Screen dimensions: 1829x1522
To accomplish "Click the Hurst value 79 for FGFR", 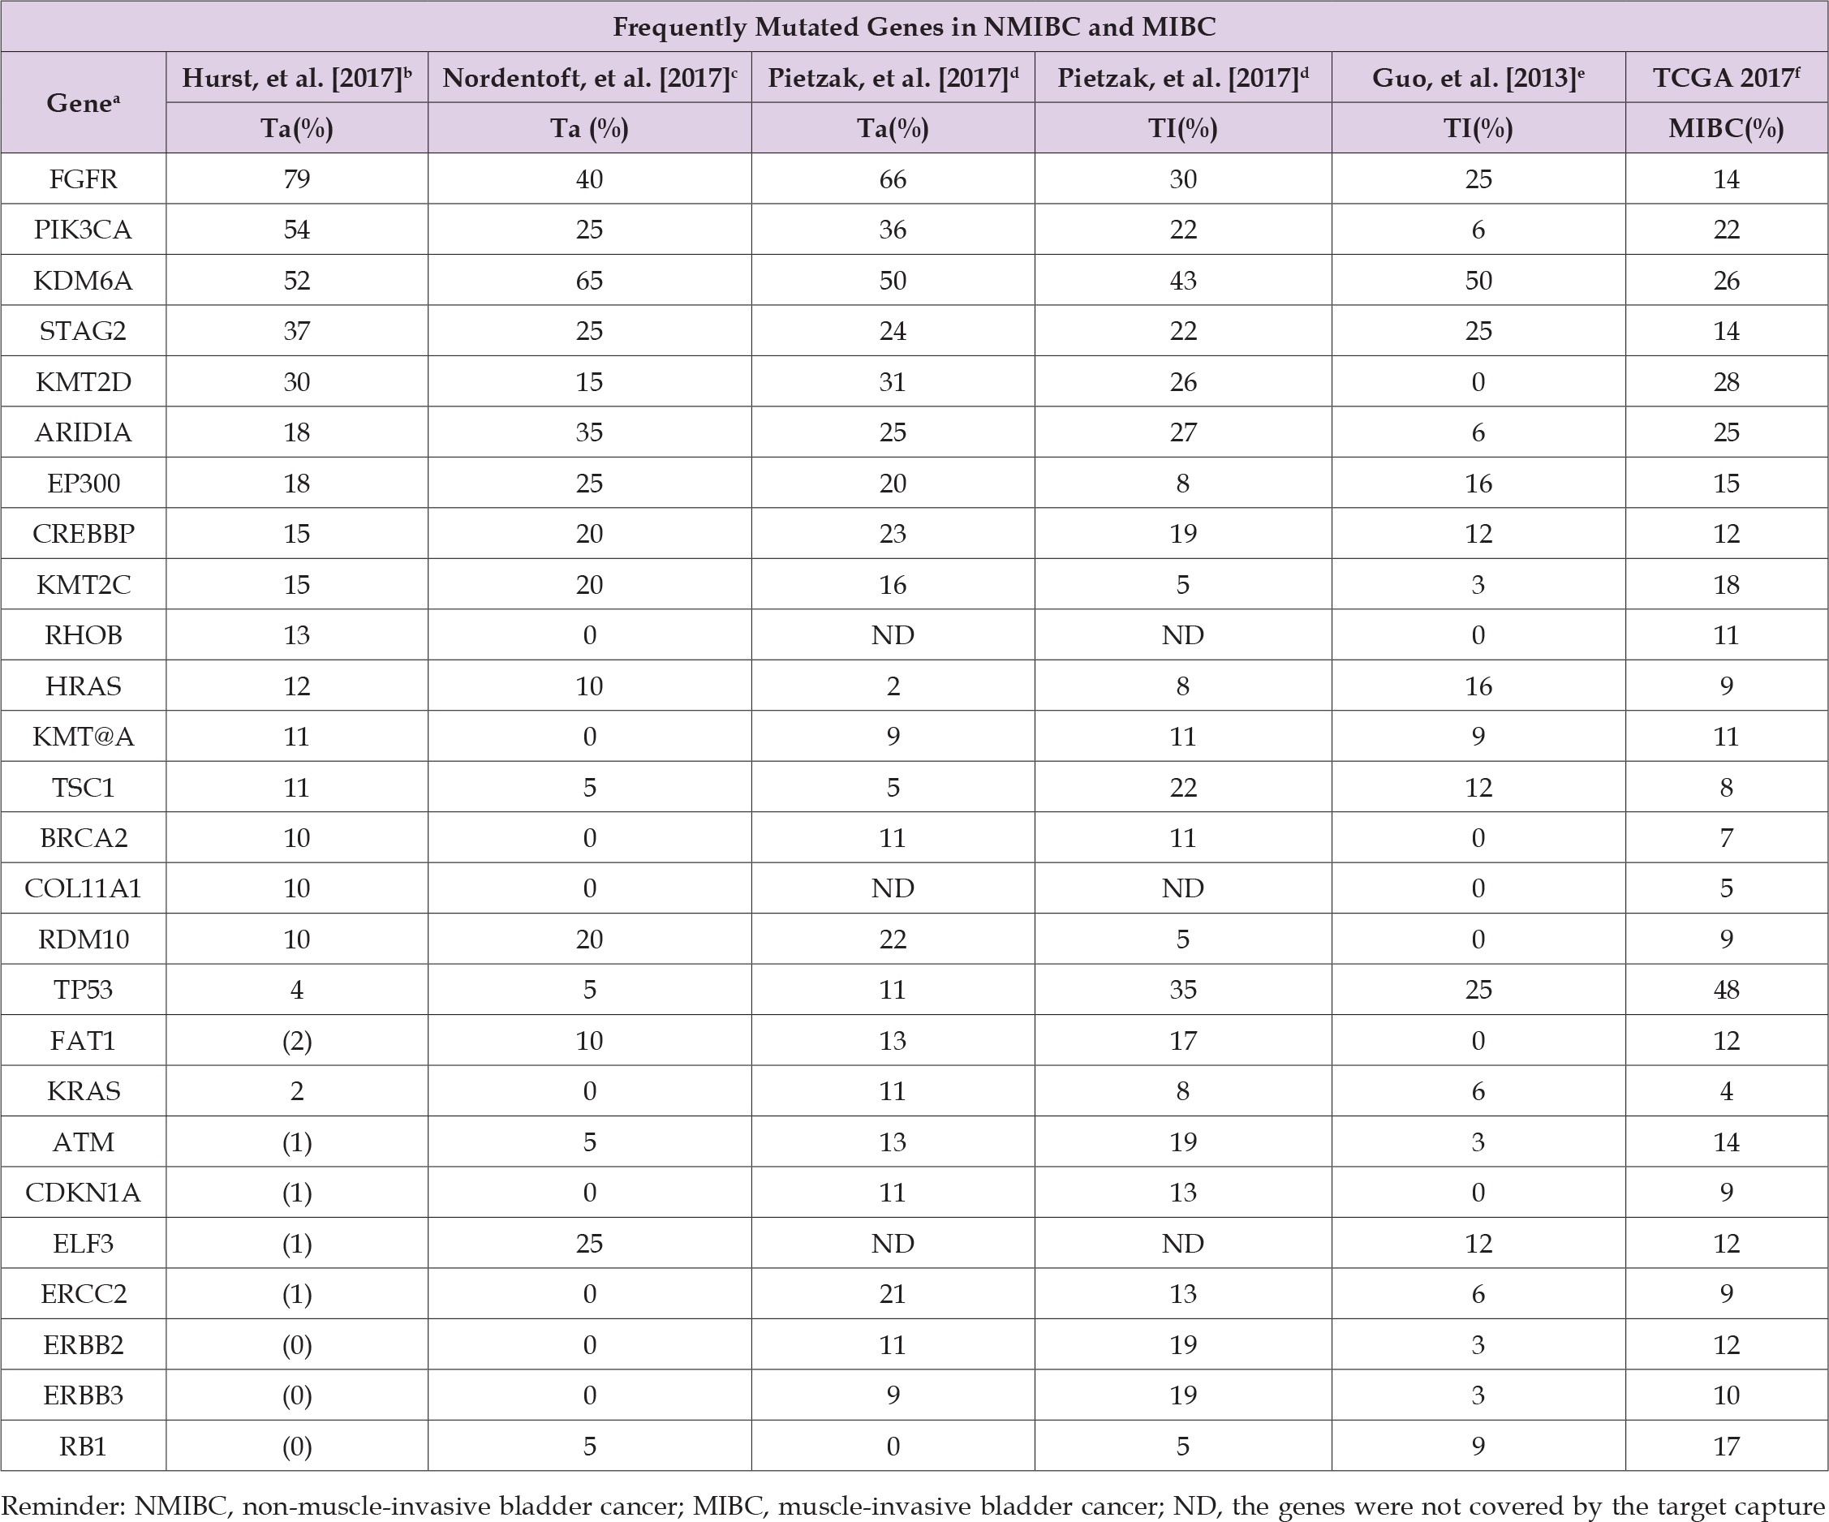I will pos(297,179).
